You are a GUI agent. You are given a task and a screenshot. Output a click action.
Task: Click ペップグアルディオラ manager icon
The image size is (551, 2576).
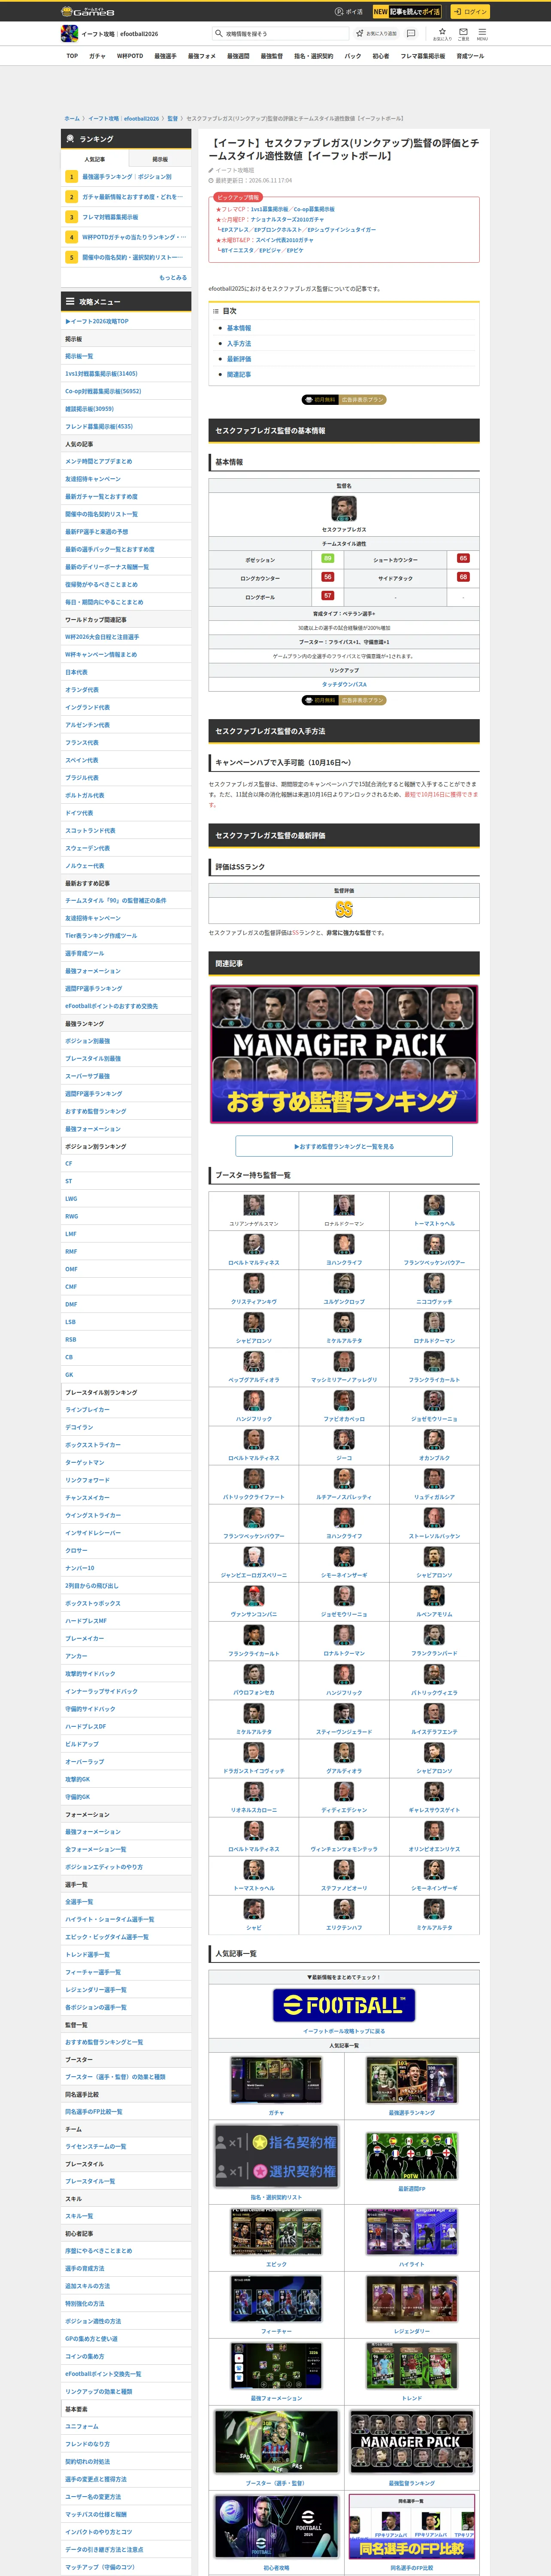254,1361
